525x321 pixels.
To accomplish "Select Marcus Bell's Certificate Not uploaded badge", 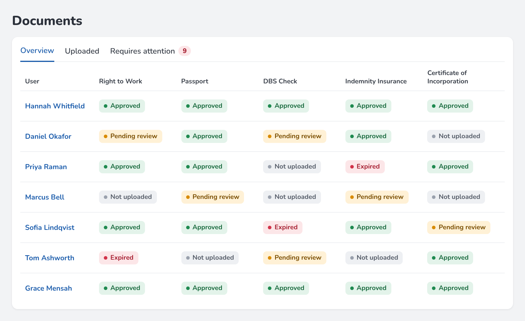I will pyautogui.click(x=456, y=197).
